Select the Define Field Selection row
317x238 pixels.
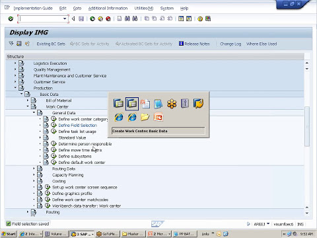pyautogui.click(x=77, y=125)
